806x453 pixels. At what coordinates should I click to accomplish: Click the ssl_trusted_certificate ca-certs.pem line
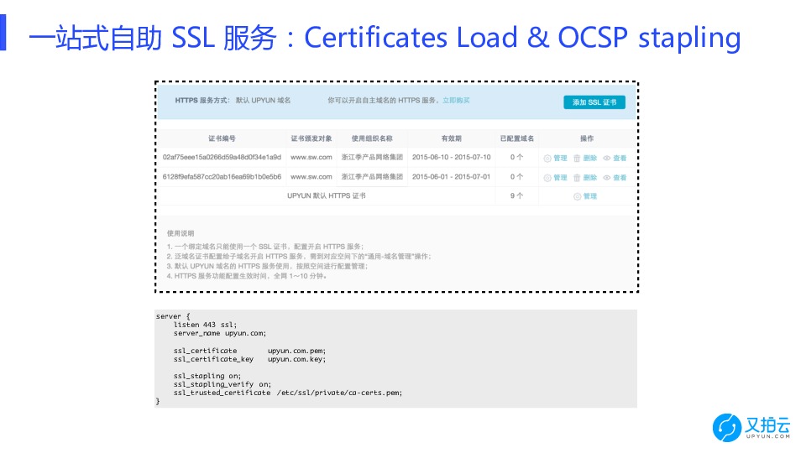(288, 393)
